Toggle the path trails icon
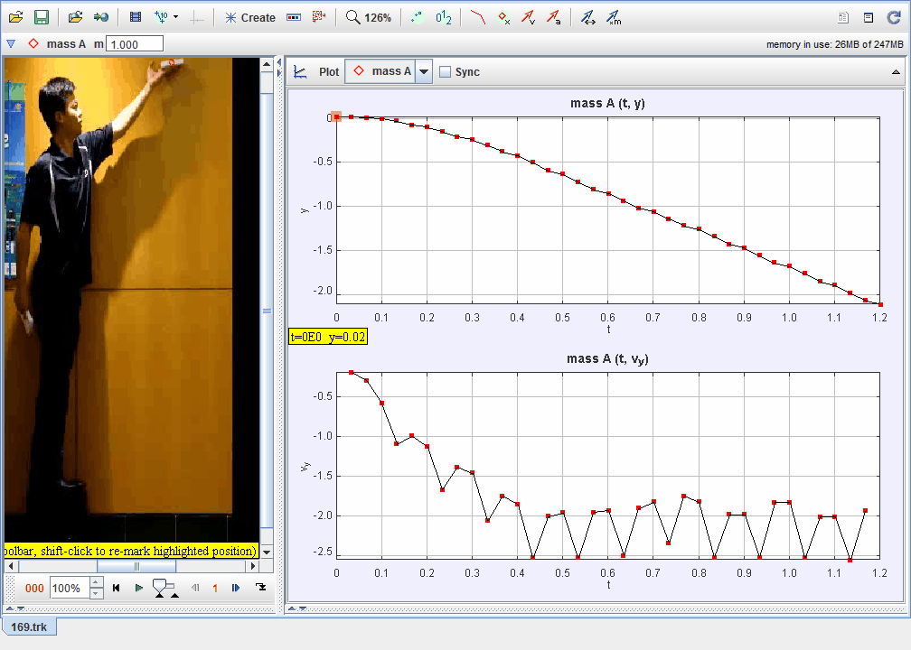Viewport: 911px width, 650px height. pyautogui.click(x=478, y=17)
